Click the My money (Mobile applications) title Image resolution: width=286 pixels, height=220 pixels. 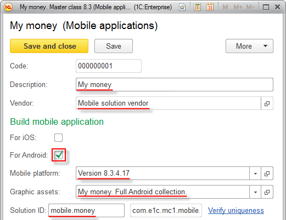coord(84,26)
